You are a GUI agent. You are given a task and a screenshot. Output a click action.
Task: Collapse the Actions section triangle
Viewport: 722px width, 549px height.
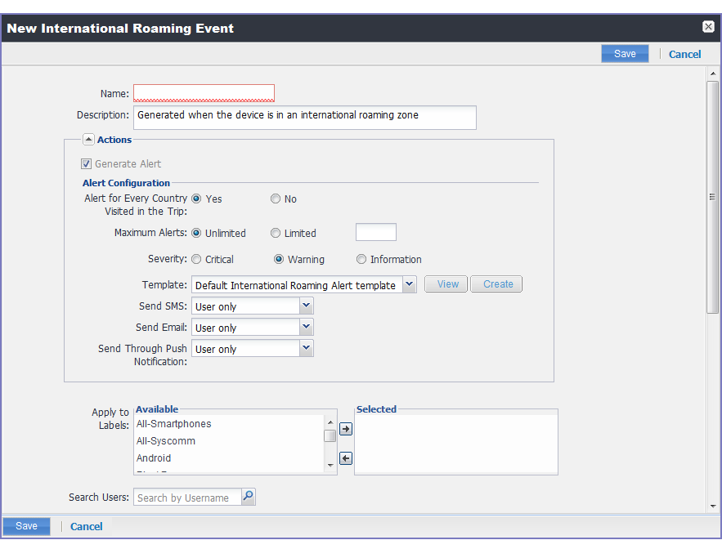pyautogui.click(x=88, y=138)
